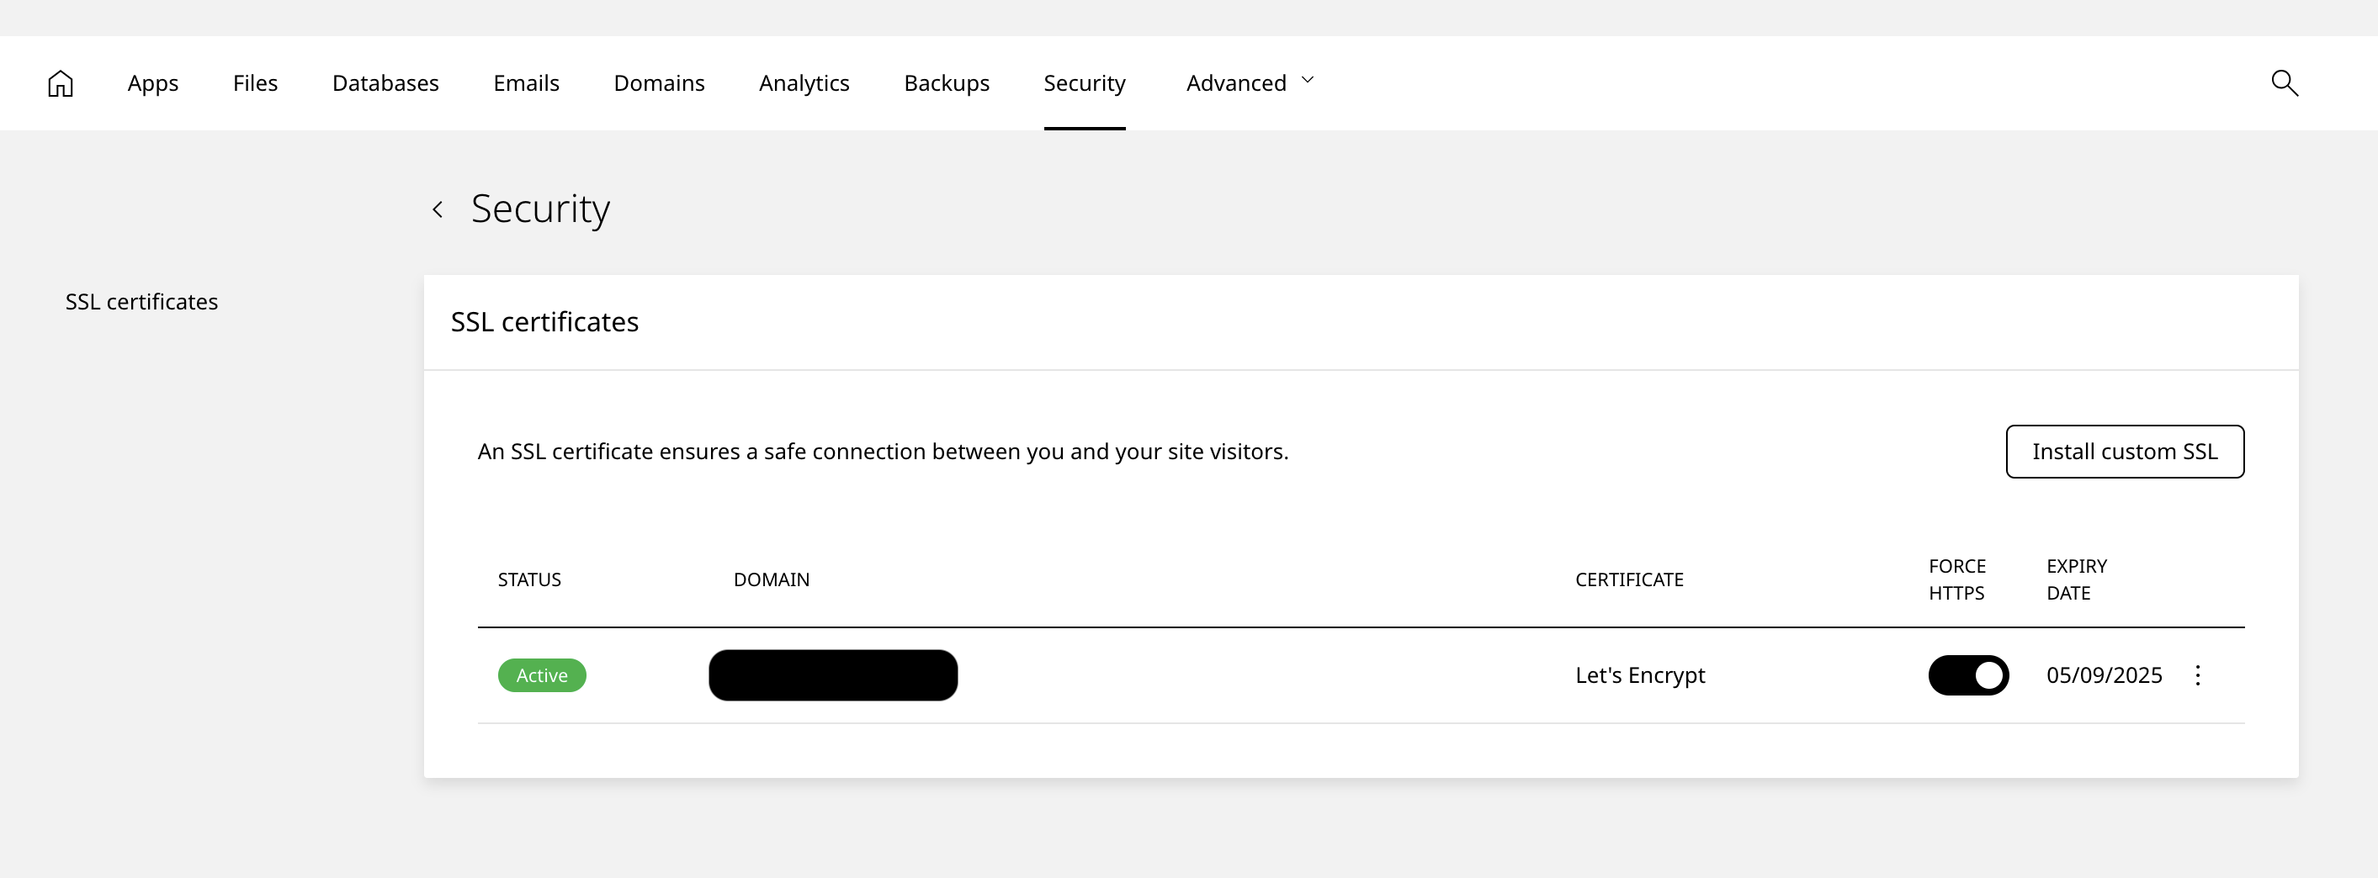
Task: Click the back arrow beside Security heading
Action: click(x=438, y=209)
